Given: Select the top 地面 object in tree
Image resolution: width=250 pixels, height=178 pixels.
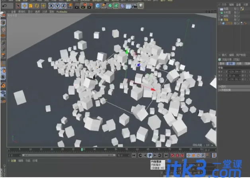Looking at the screenshot, I should tap(226, 9).
